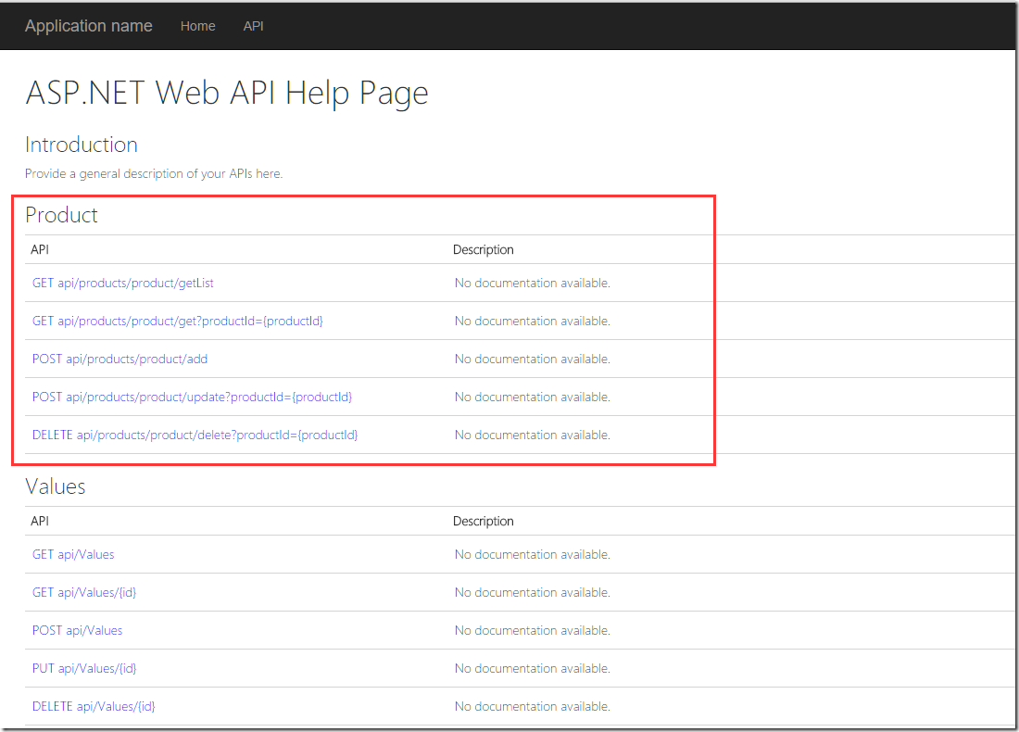Click the Values section heading
Screen dimensions: 1019x732
56,486
